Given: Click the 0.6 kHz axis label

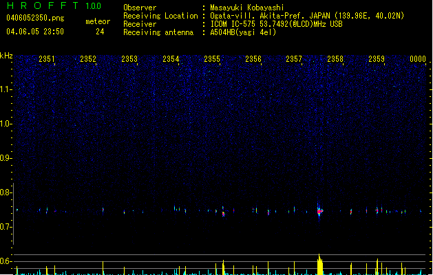Looking at the screenshot, I should (6, 261).
